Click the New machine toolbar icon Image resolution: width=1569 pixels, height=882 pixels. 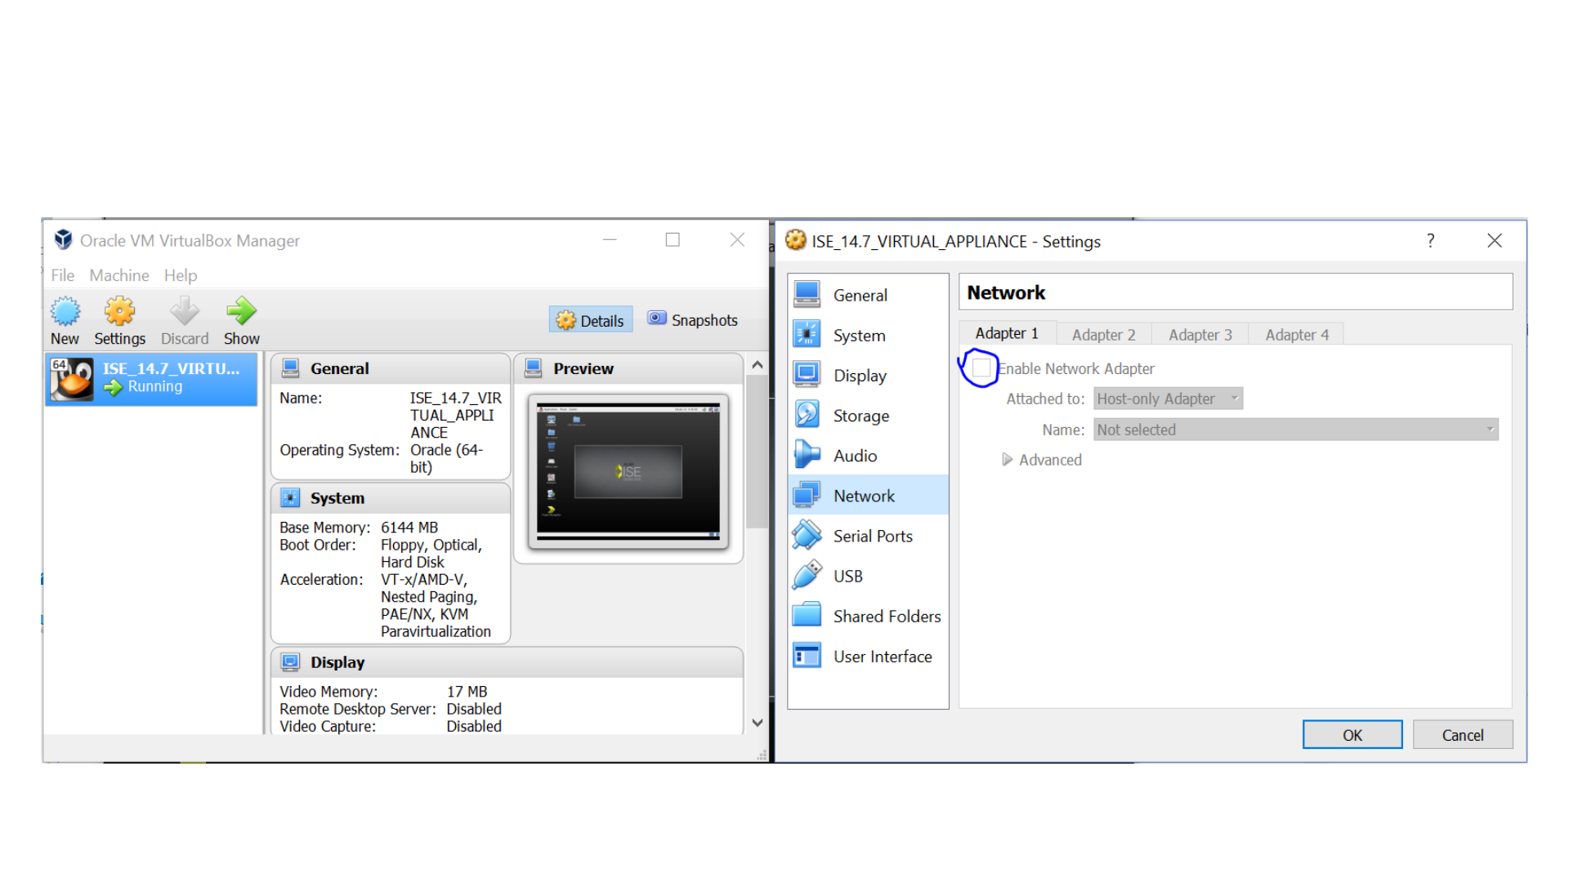65,312
